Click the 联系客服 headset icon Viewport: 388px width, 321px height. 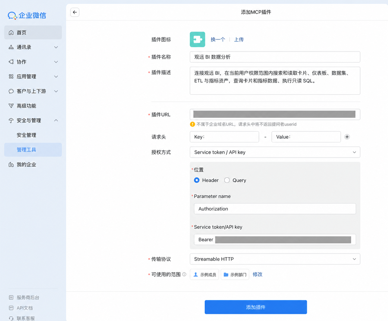point(11,318)
